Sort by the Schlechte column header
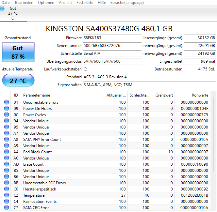Viewport: 217px width, 212px height. [139, 95]
